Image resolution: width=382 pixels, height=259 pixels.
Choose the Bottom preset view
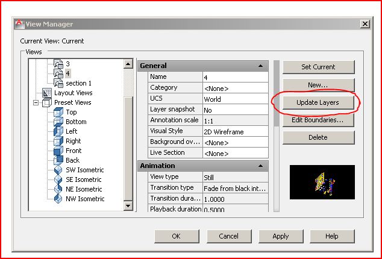(x=76, y=122)
